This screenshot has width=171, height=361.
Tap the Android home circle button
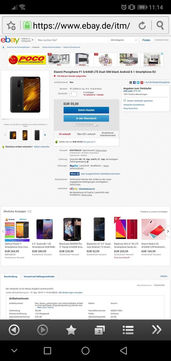click(85, 351)
